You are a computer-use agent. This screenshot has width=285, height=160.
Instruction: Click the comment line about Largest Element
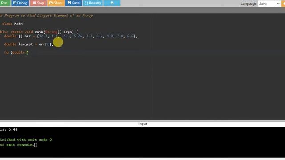click(x=46, y=16)
